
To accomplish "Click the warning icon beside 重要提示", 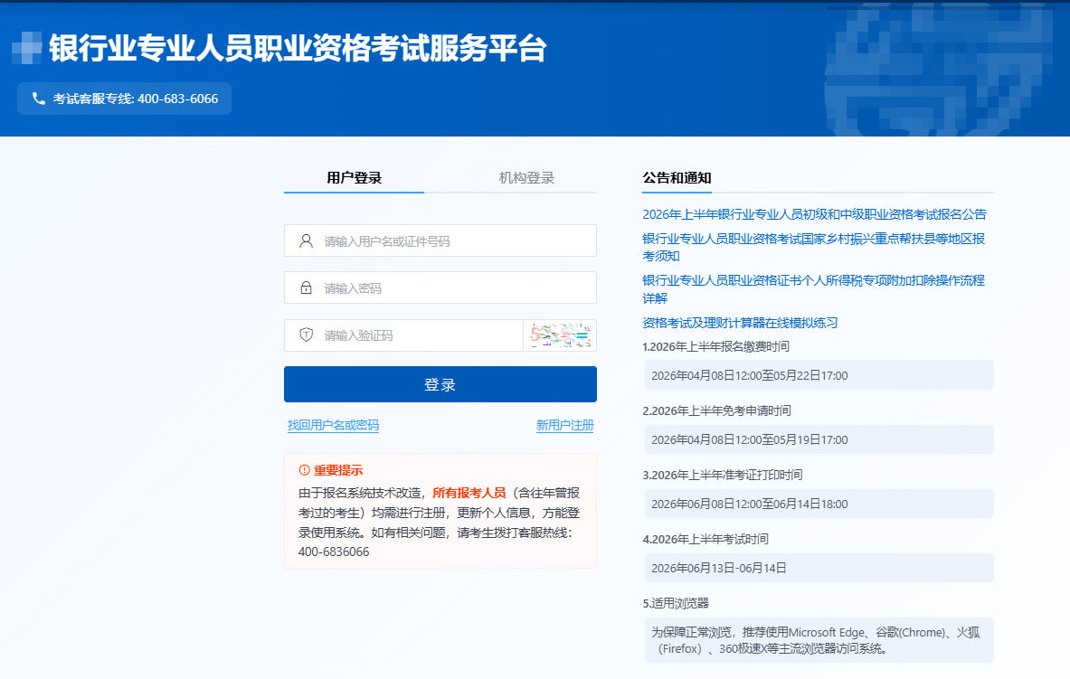I will (x=304, y=470).
